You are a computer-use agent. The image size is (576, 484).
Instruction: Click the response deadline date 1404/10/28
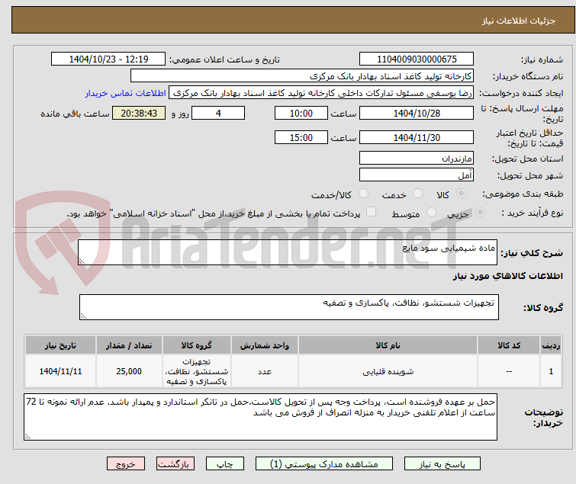pos(417,113)
